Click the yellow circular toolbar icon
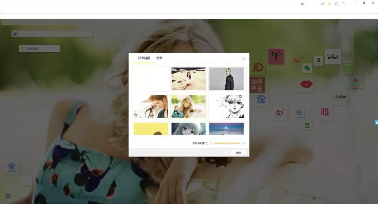 click(x=329, y=4)
